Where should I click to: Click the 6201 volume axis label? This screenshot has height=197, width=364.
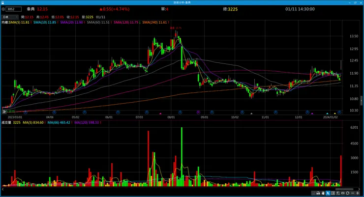(x=354, y=127)
